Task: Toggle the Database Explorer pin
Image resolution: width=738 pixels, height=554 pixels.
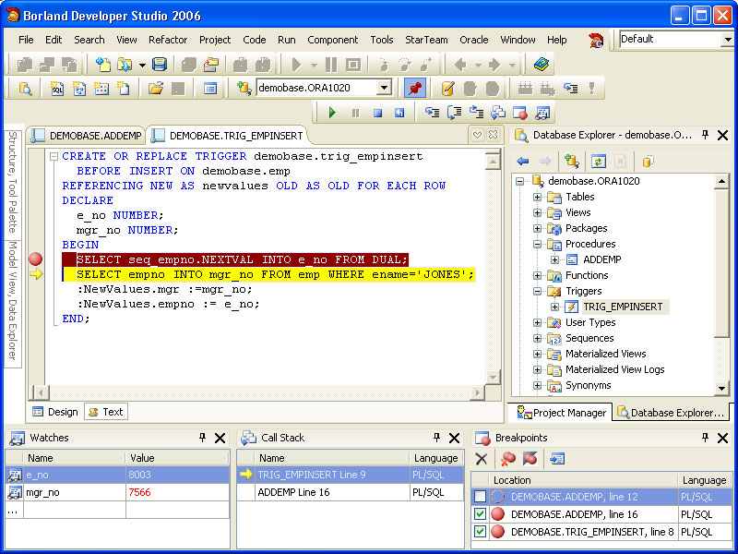Action: tap(705, 135)
